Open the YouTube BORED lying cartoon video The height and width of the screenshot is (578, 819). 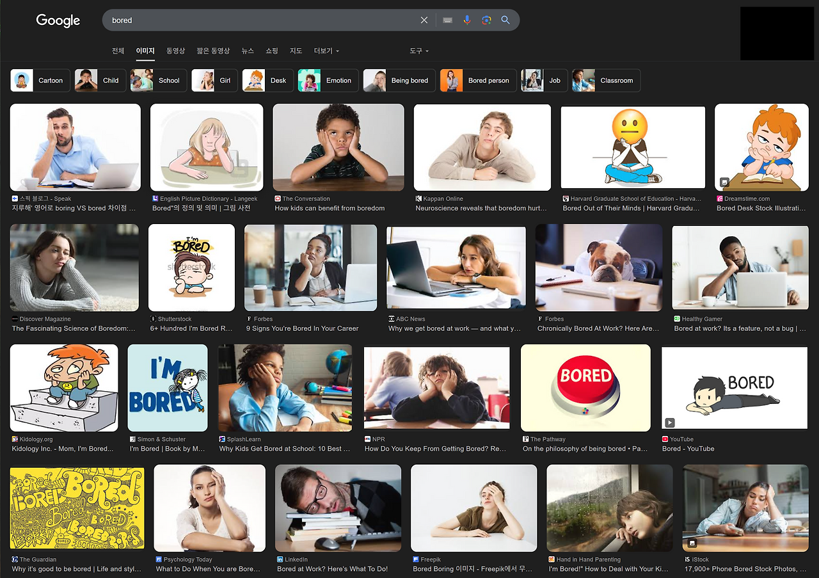pos(735,388)
